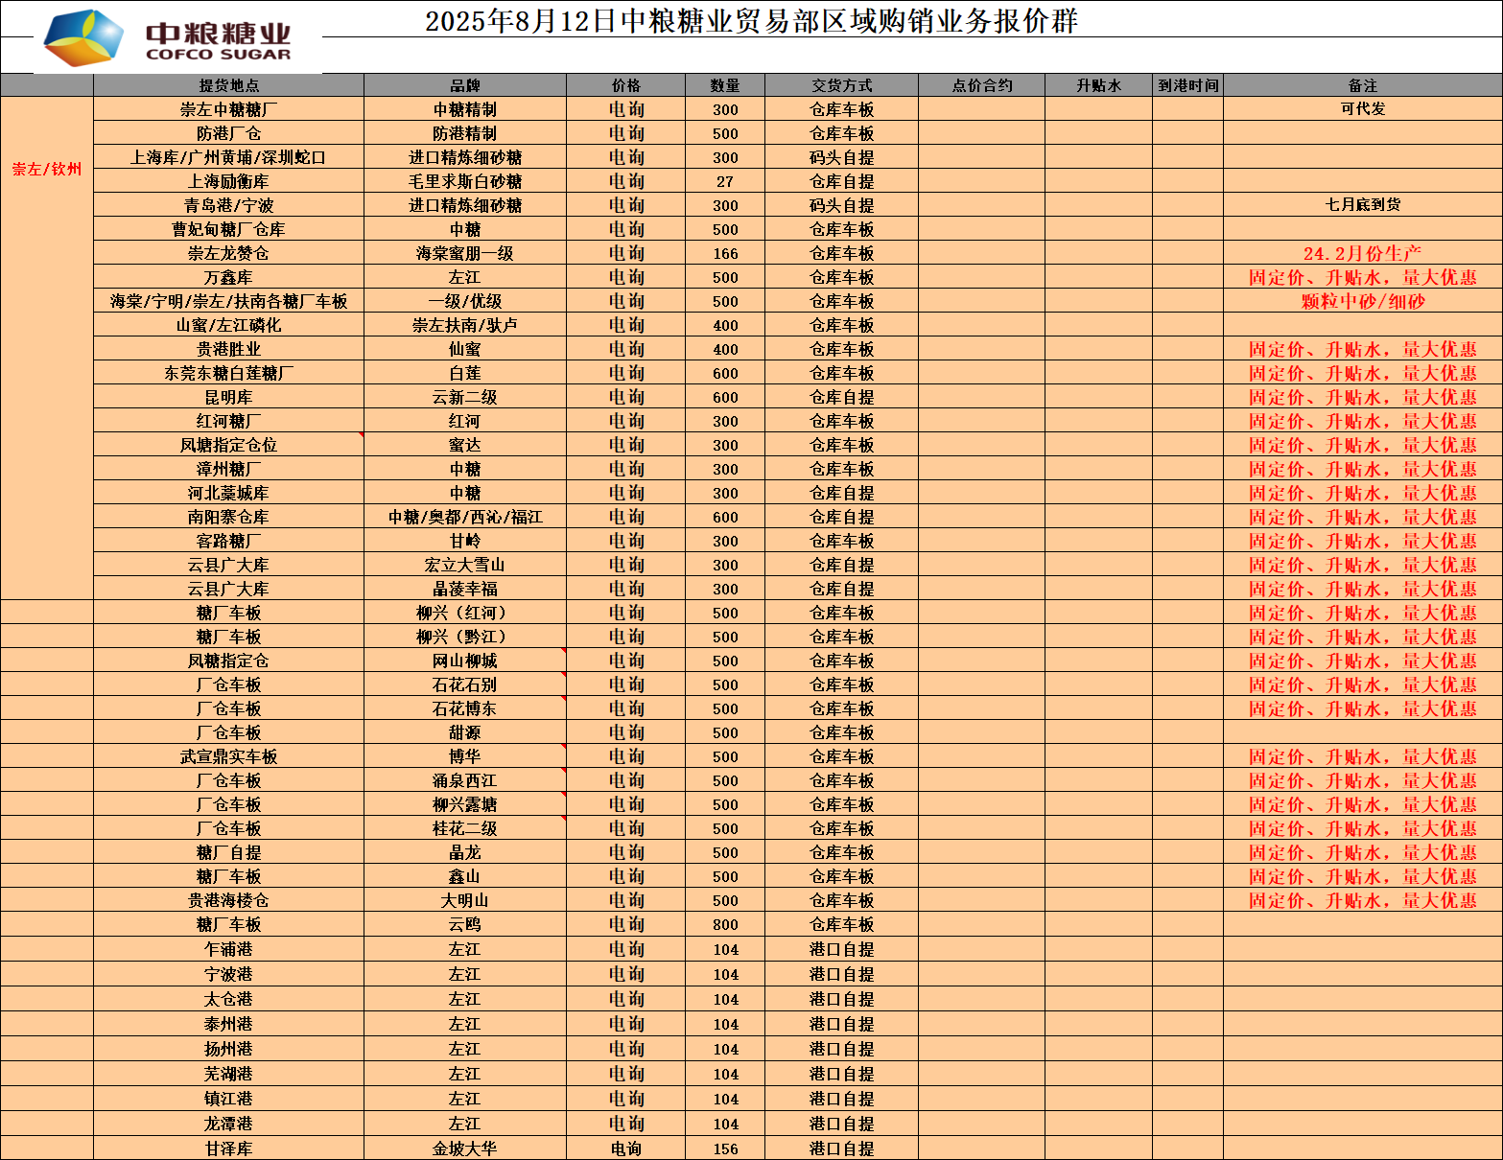Click the 武宣鼎实车板 location cell
Image resolution: width=1503 pixels, height=1160 pixels.
click(228, 756)
